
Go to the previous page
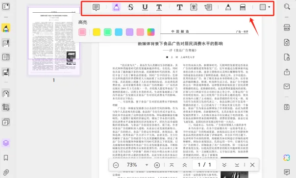pos(185,165)
